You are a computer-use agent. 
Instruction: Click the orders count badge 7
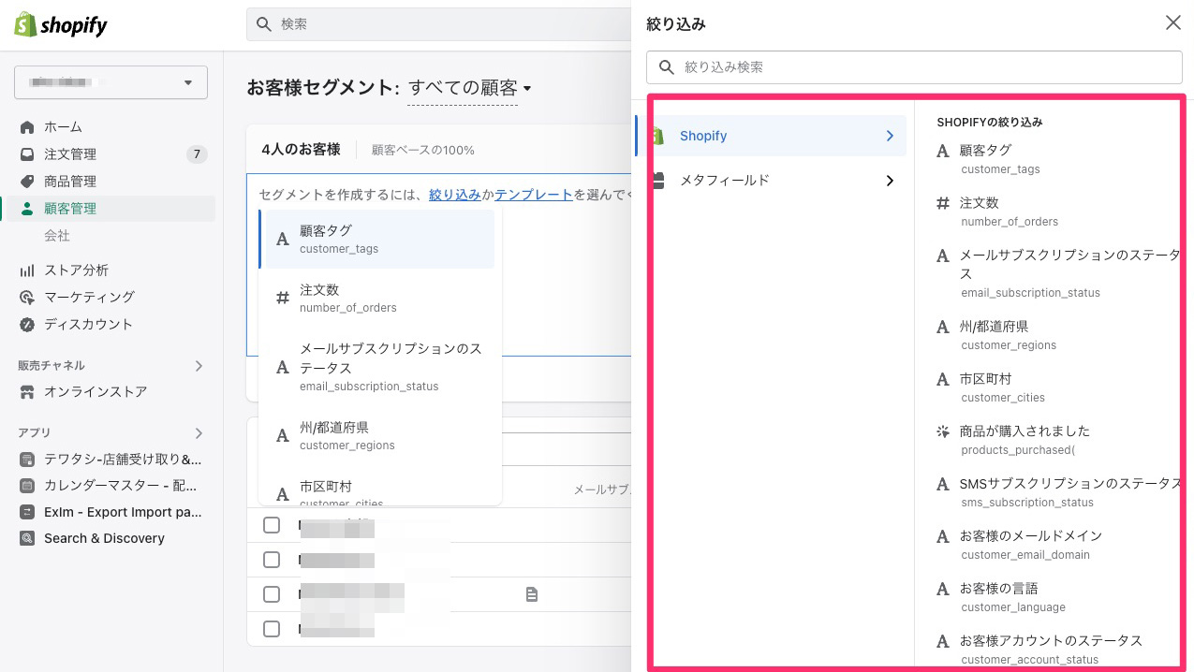pos(197,154)
